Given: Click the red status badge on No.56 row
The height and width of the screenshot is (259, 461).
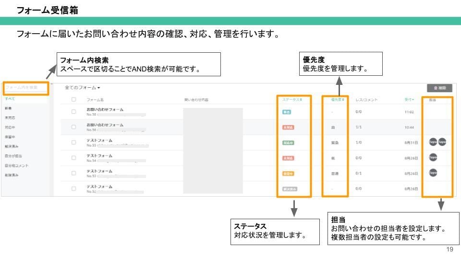Looking at the screenshot, I should [288, 127].
